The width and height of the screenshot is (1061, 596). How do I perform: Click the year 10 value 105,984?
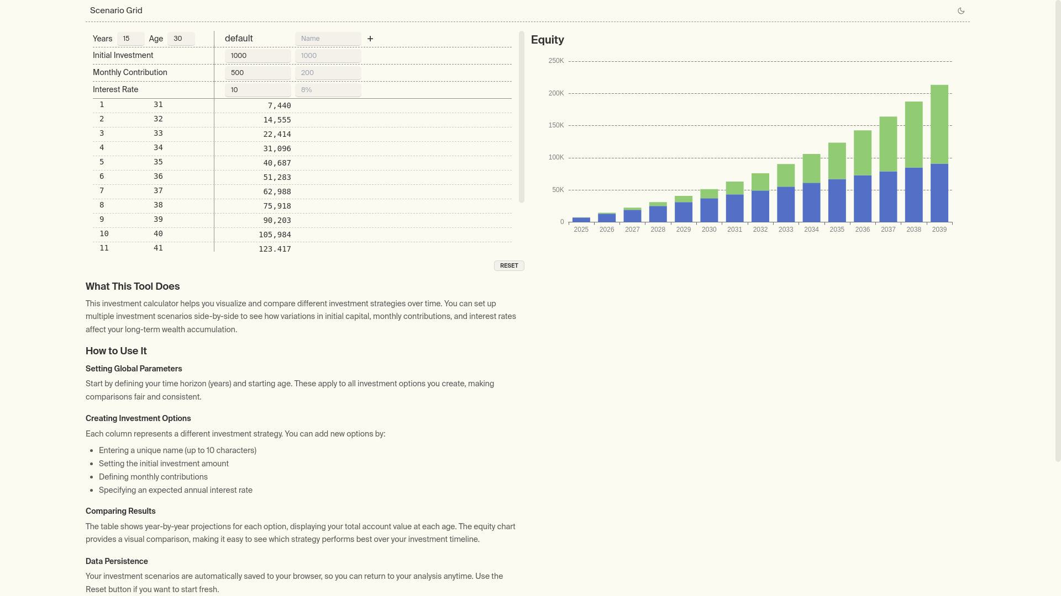pyautogui.click(x=275, y=235)
